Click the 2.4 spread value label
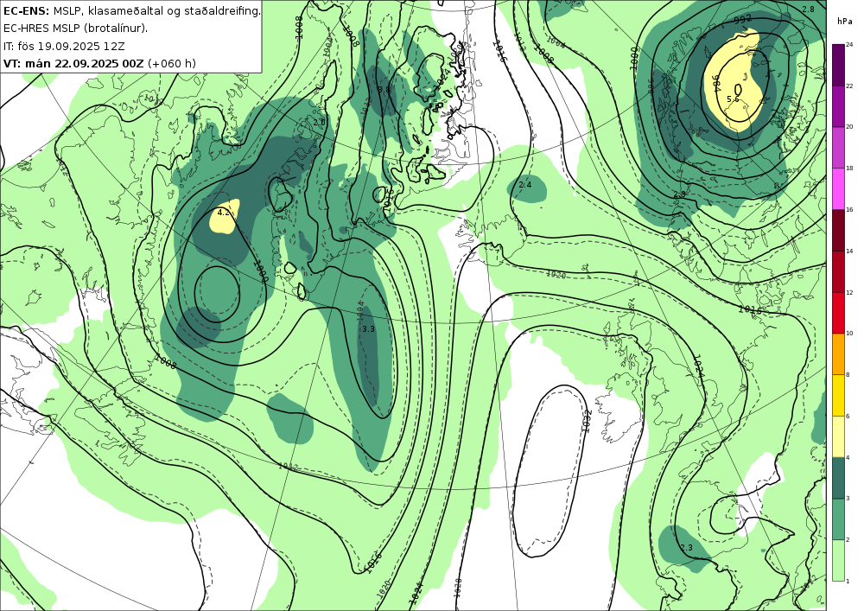The height and width of the screenshot is (611, 864). coord(525,185)
